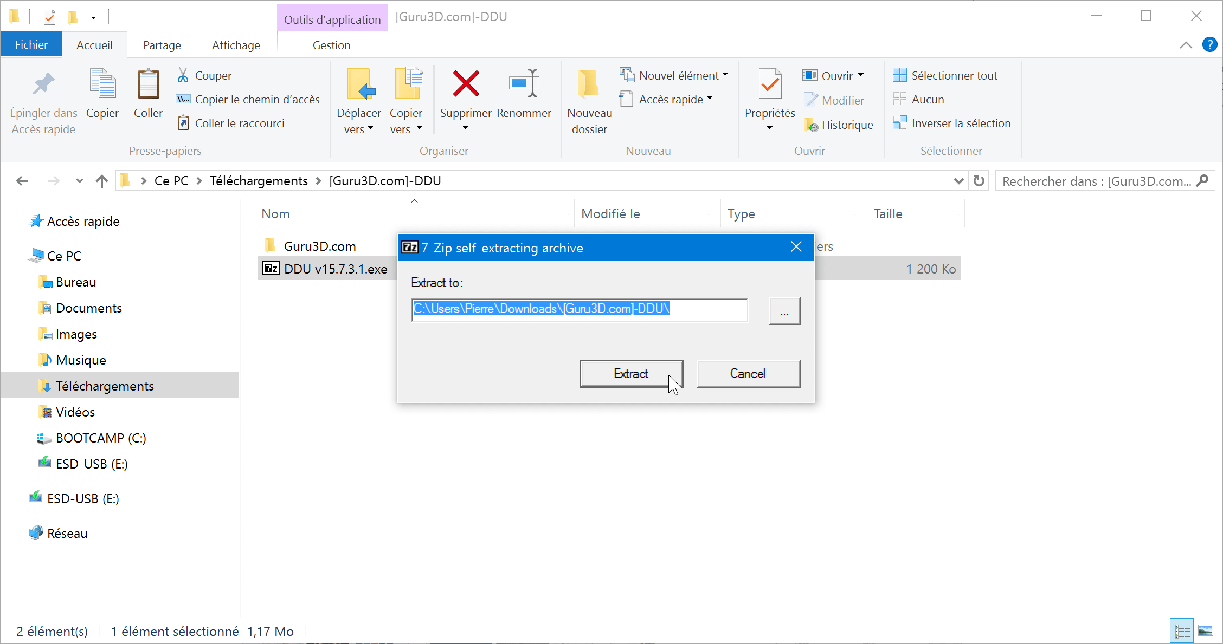Click the up one level arrow
The height and width of the screenshot is (644, 1223).
pyautogui.click(x=101, y=181)
